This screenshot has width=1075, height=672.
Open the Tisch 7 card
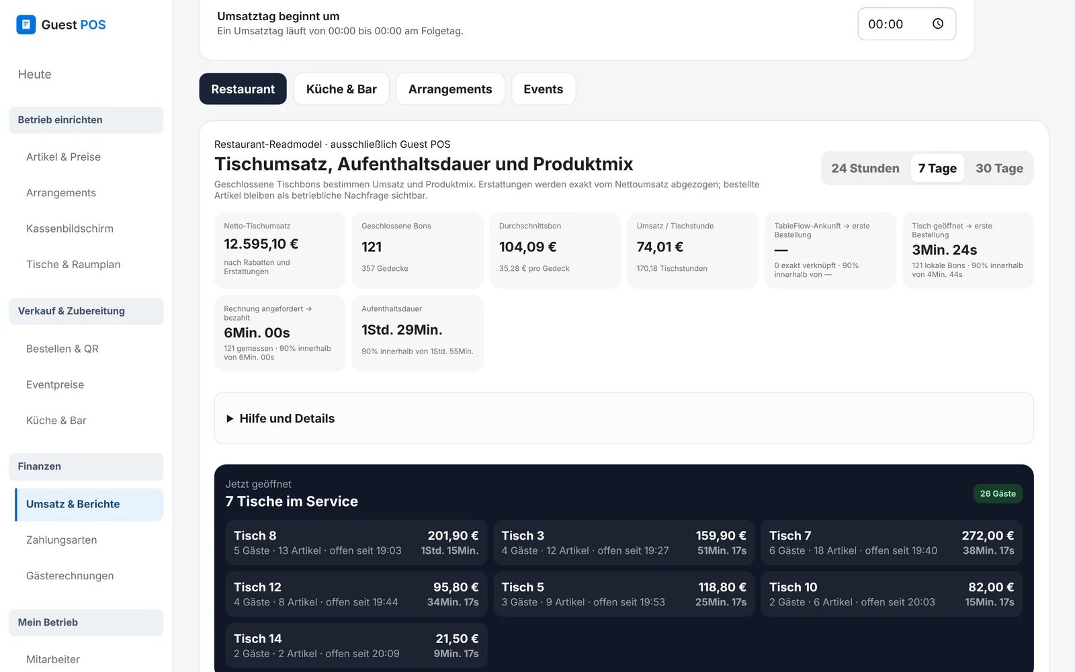tap(892, 542)
